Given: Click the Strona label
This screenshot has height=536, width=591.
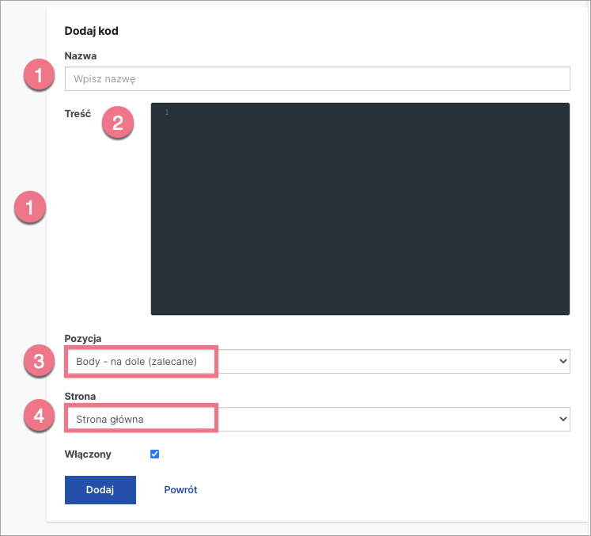Looking at the screenshot, I should [x=80, y=396].
